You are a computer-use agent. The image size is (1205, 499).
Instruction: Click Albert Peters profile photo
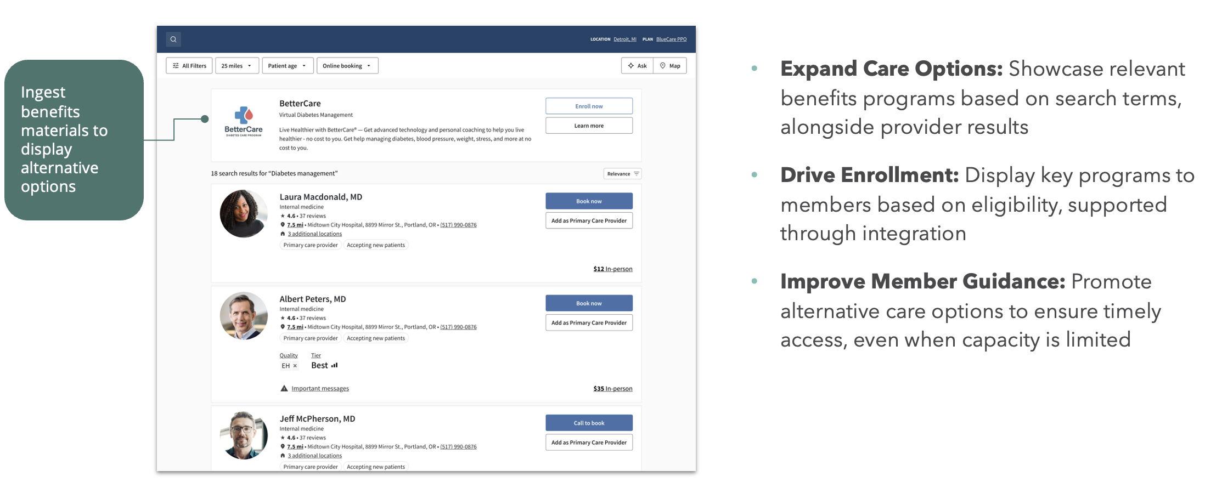[244, 316]
